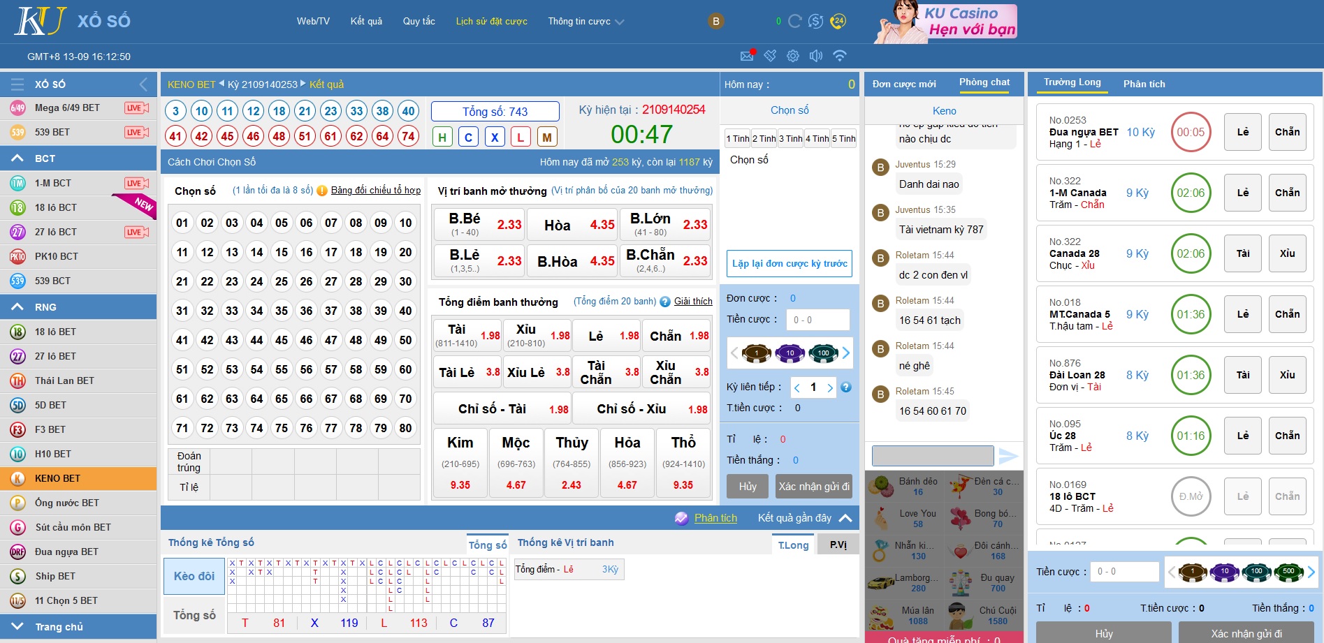Screen dimensions: 1324x643
Task: Send the Love You gift
Action: 905,519
